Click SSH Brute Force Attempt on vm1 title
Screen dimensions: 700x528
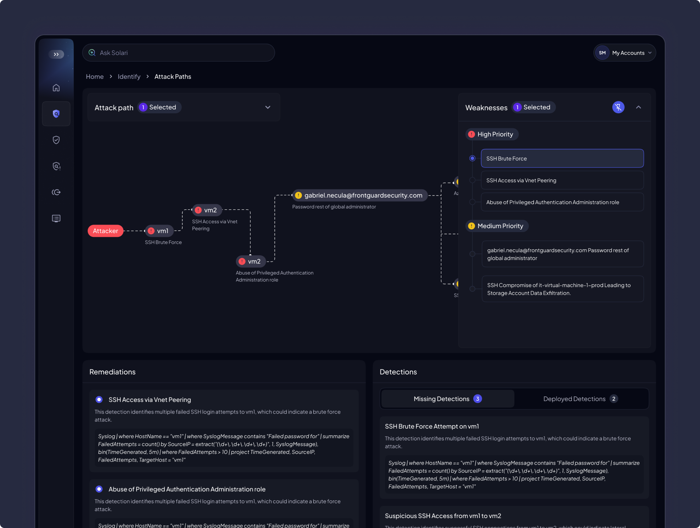click(x=432, y=426)
